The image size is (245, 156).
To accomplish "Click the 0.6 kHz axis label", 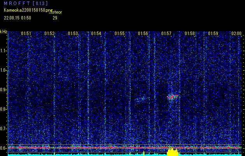I will [x=3, y=148].
